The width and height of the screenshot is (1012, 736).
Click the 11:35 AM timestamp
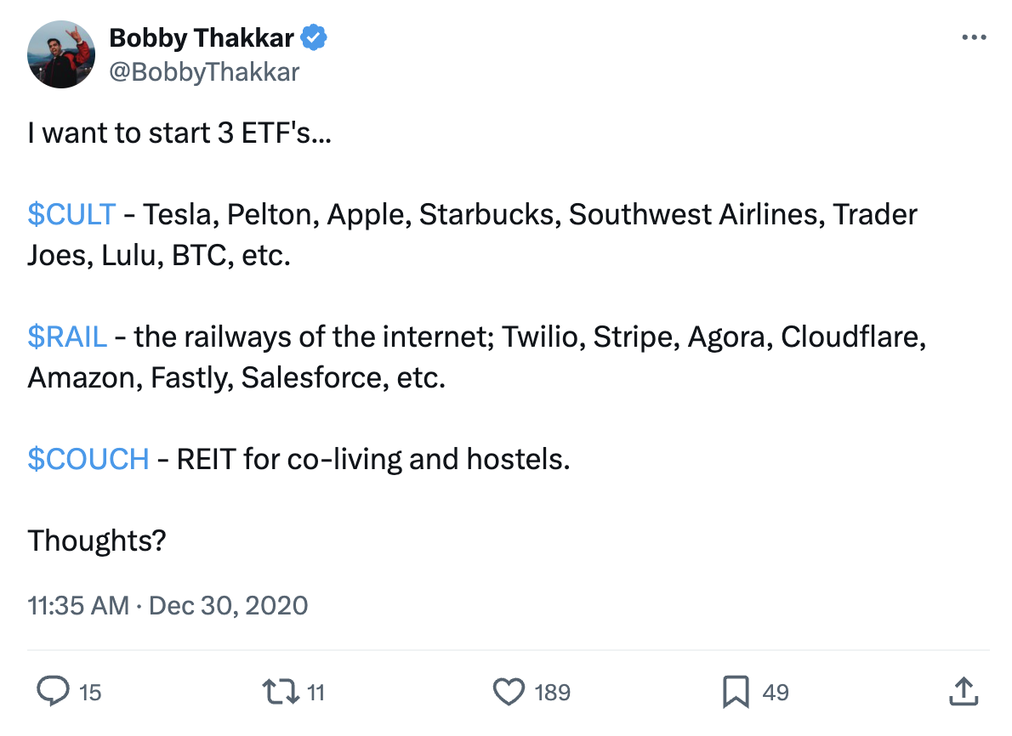(x=78, y=605)
